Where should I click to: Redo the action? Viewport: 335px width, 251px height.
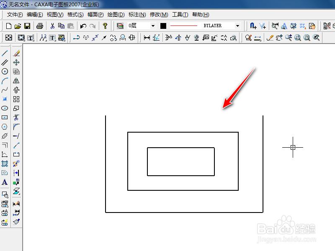93,26
